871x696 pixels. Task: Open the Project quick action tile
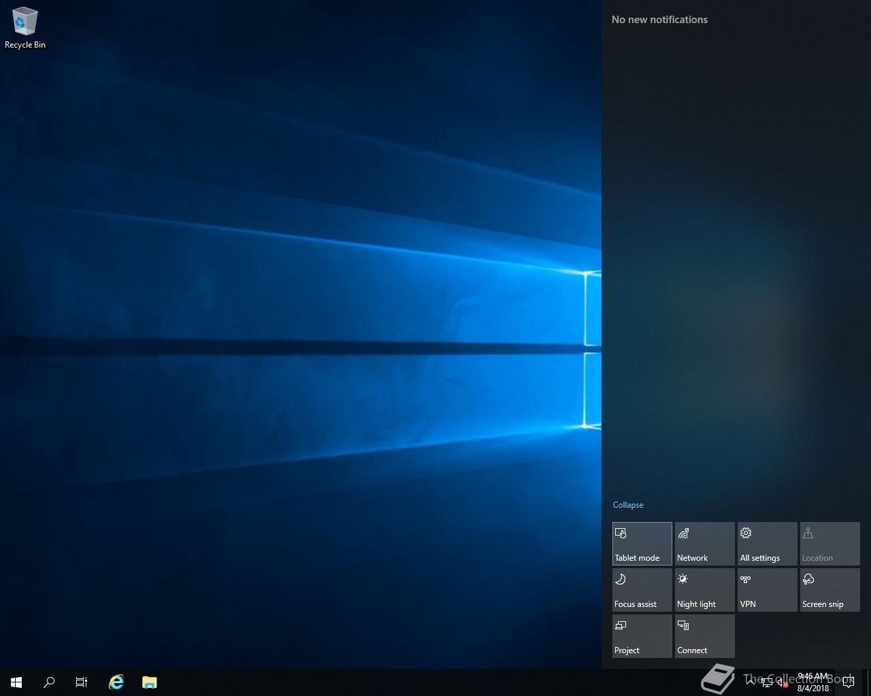(x=642, y=636)
